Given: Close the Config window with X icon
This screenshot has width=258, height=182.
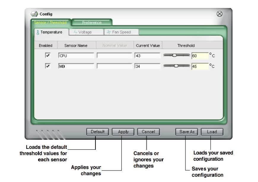Looking at the screenshot, I should (219, 14).
